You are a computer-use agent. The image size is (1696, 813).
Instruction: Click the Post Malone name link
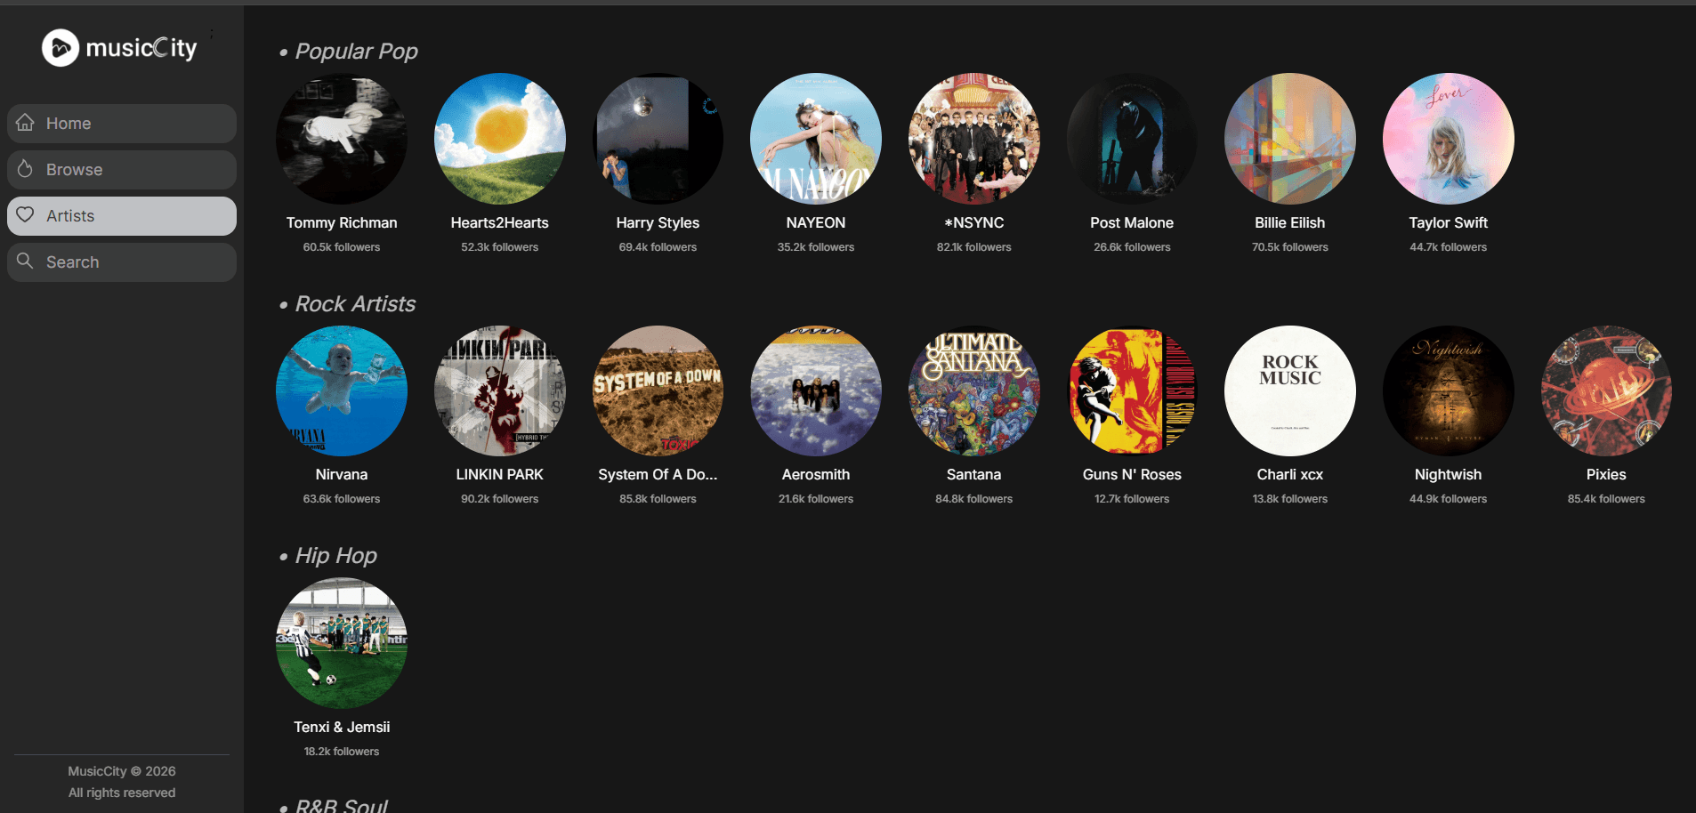click(1132, 222)
